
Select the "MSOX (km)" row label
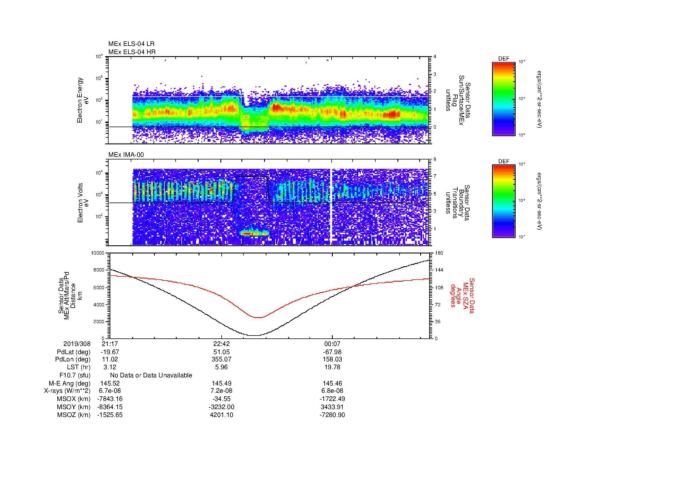pyautogui.click(x=74, y=399)
